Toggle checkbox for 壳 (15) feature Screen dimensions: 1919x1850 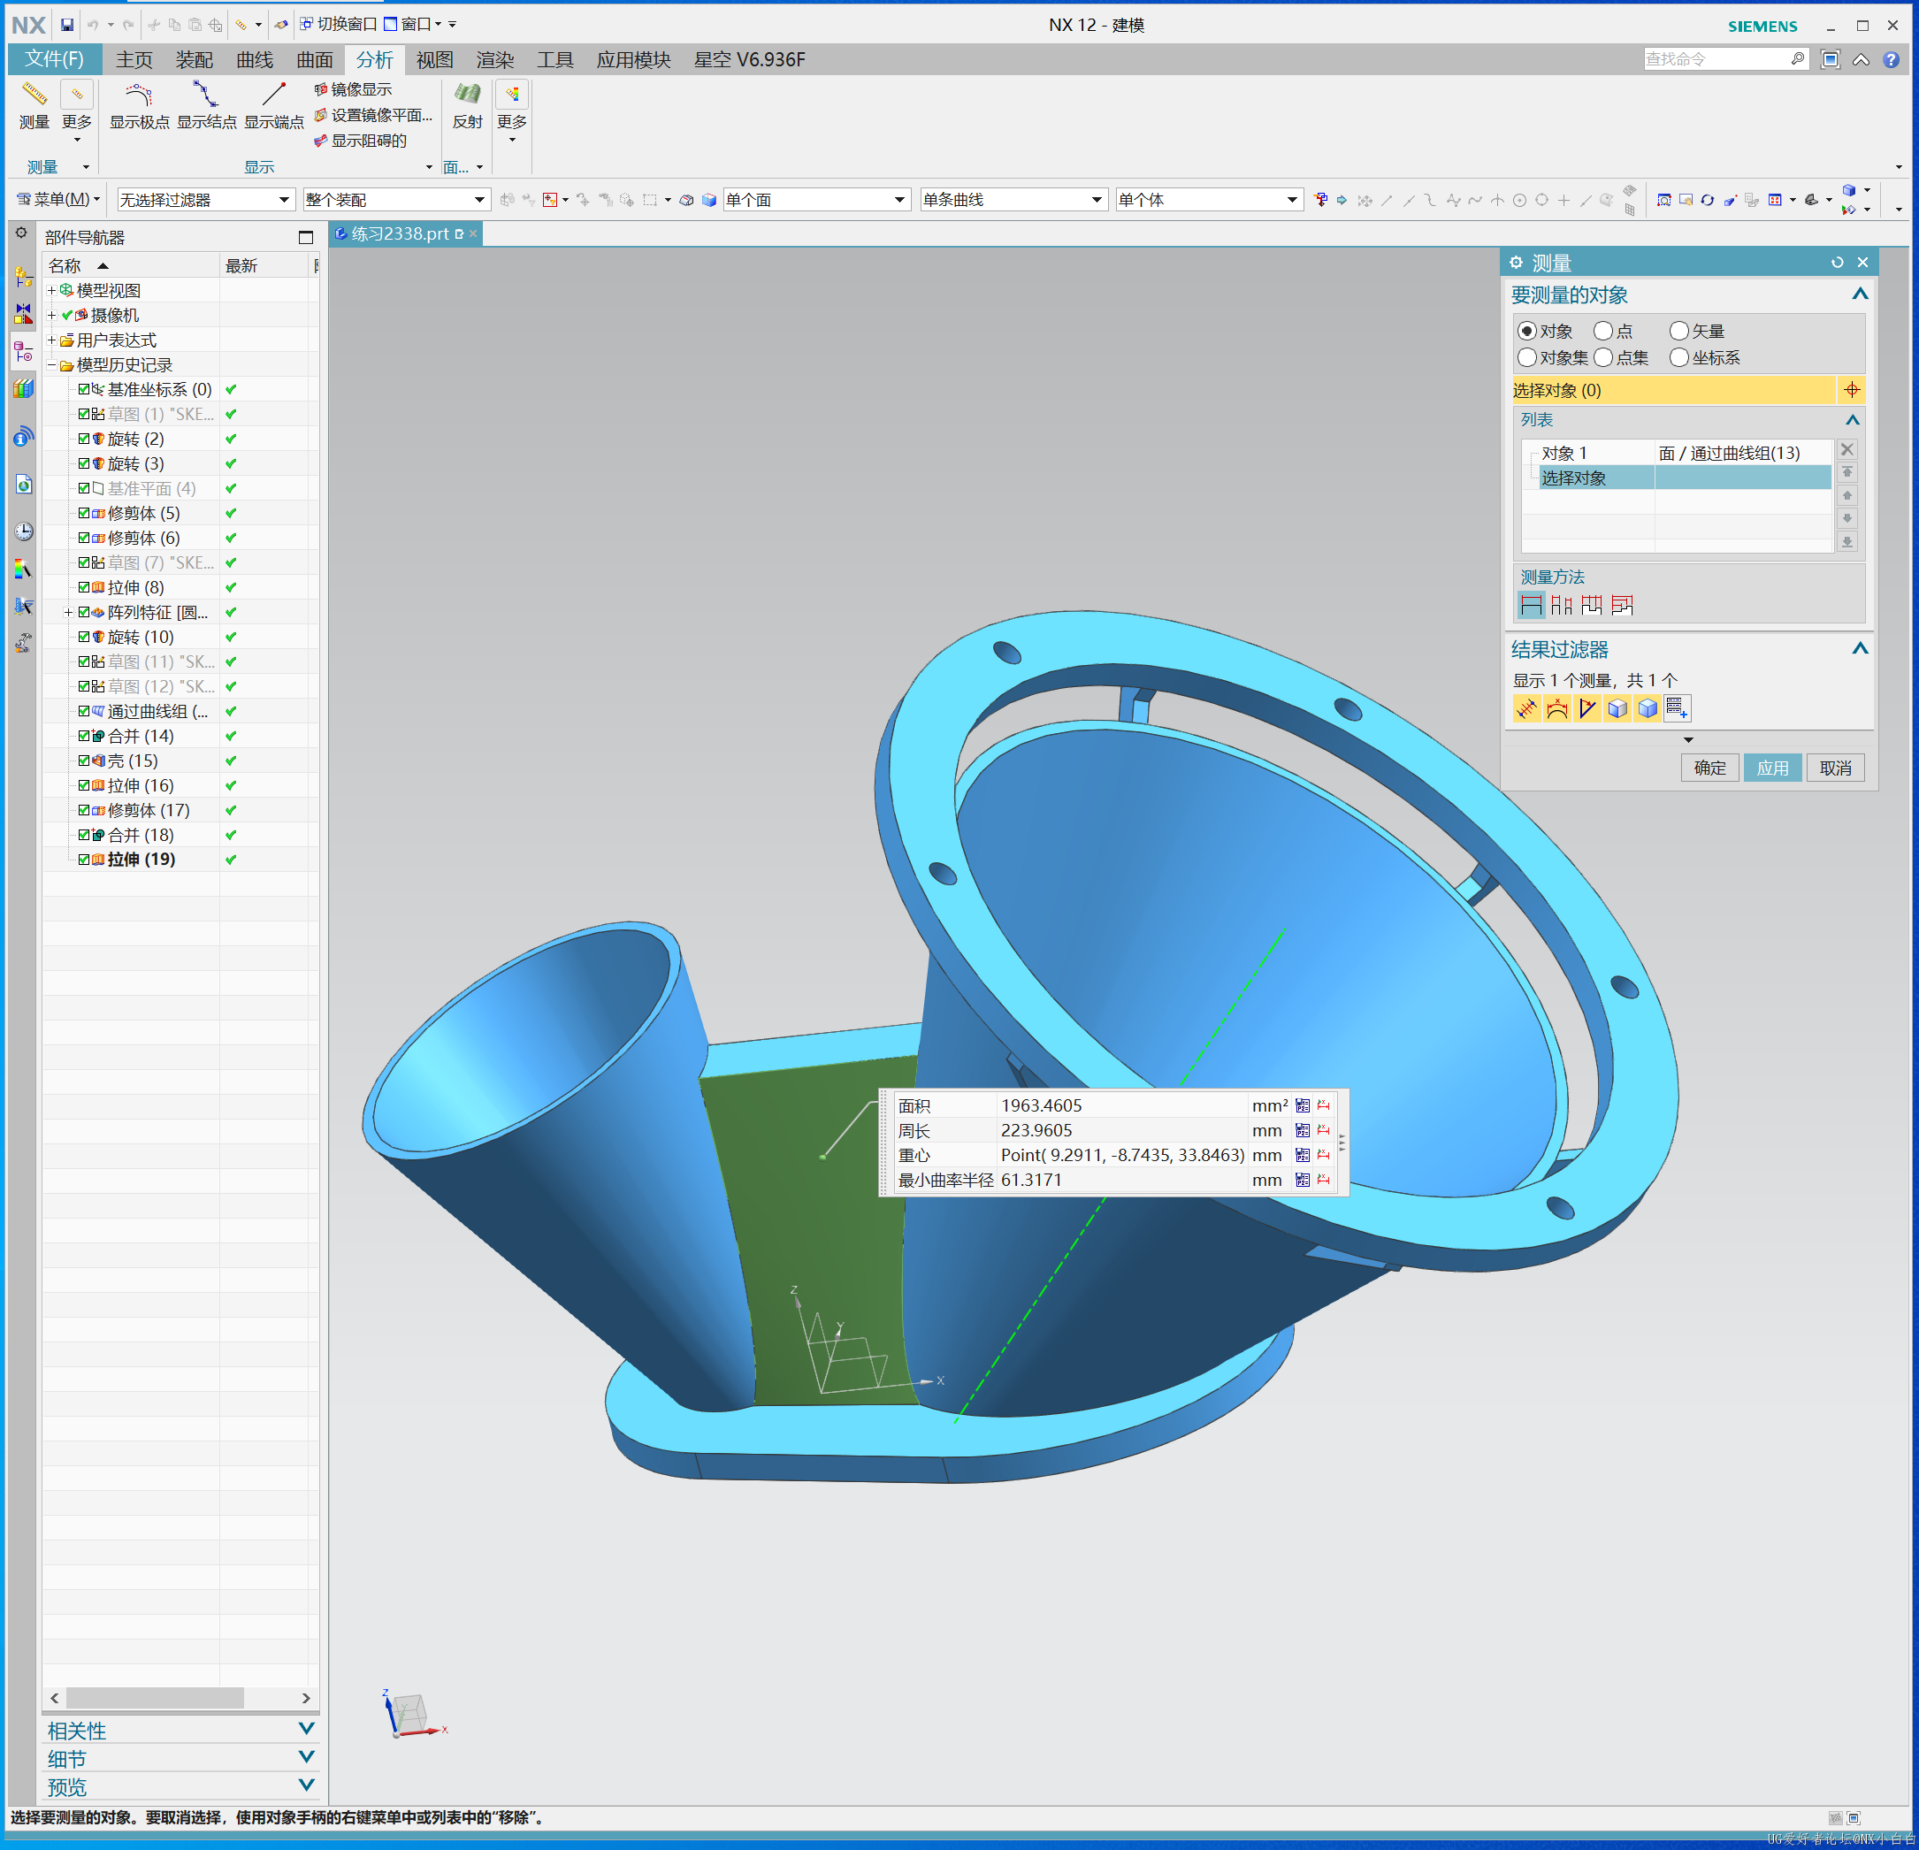click(84, 761)
